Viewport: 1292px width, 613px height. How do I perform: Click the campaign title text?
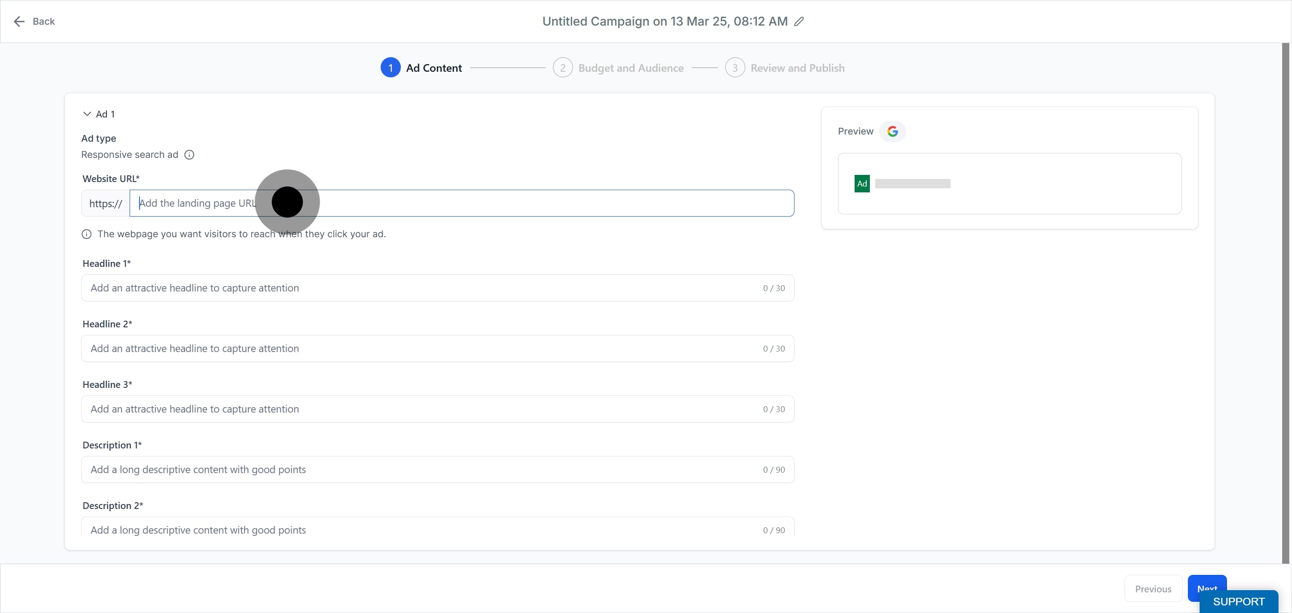tap(664, 21)
